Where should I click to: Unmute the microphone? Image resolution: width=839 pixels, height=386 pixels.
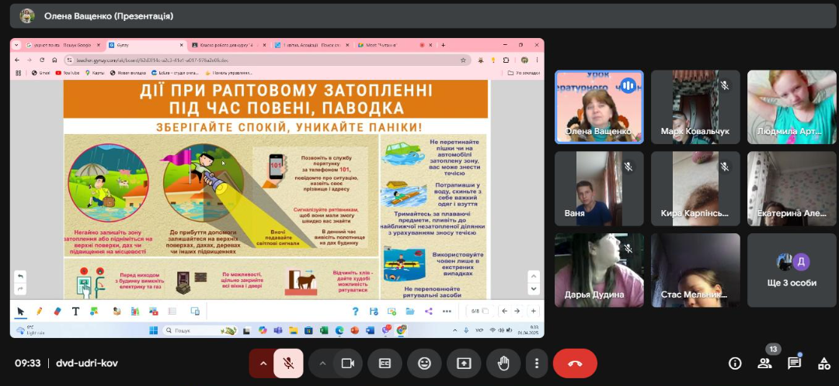(x=288, y=364)
